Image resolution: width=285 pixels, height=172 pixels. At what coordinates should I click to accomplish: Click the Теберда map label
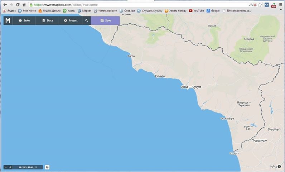coord(249,39)
